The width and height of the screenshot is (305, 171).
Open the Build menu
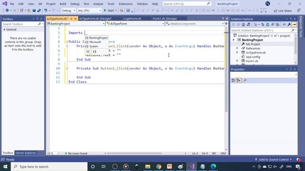point(62,4)
